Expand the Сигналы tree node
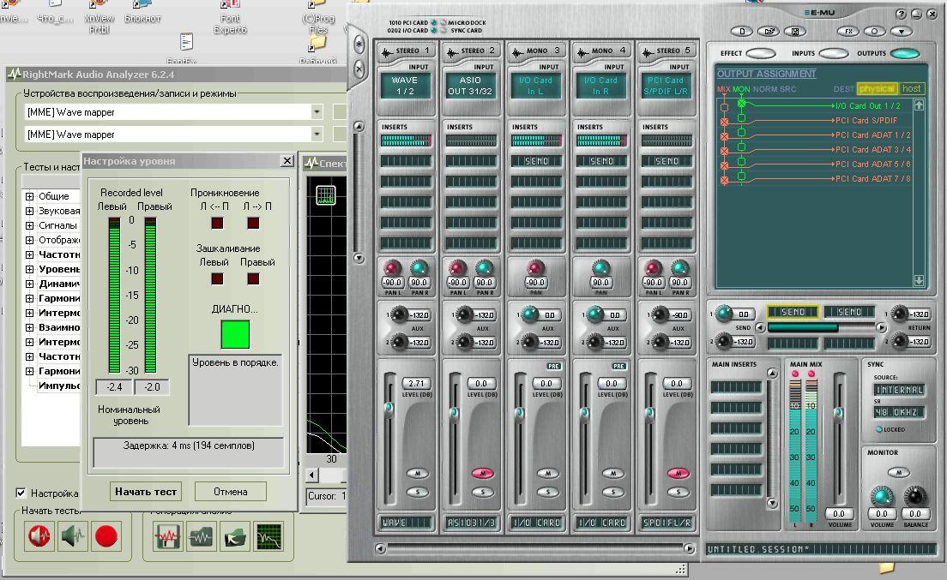The image size is (947, 580). point(29,225)
